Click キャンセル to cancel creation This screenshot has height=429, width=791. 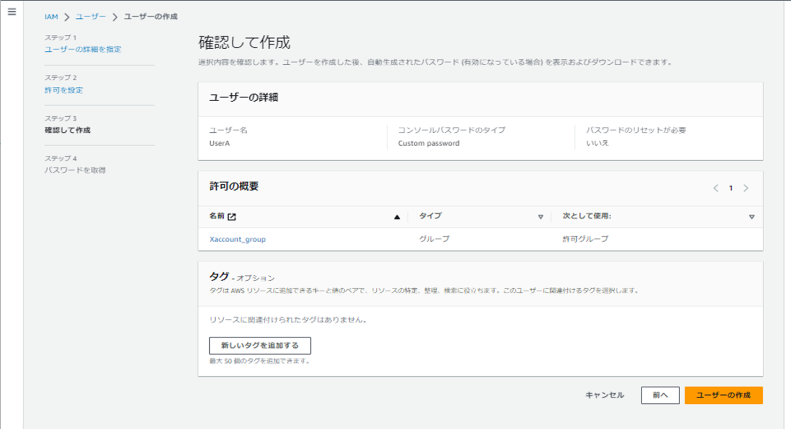[605, 395]
